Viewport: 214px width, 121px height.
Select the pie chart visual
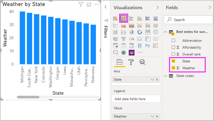132,32
